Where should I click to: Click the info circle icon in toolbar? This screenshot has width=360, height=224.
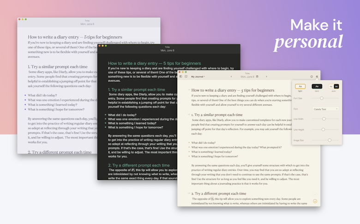click(x=312, y=77)
